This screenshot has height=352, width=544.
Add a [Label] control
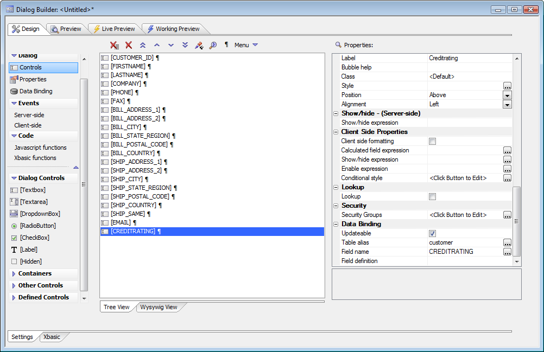point(24,249)
